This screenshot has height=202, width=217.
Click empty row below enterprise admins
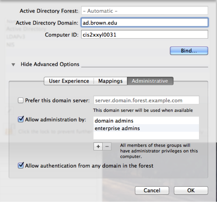(146, 136)
